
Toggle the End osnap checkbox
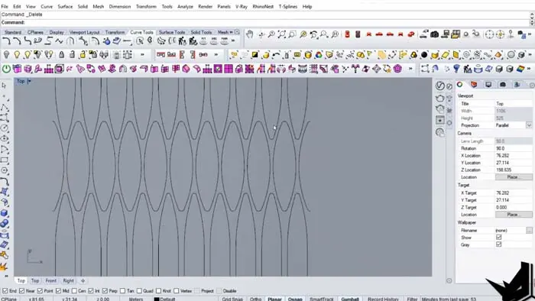tap(5, 291)
